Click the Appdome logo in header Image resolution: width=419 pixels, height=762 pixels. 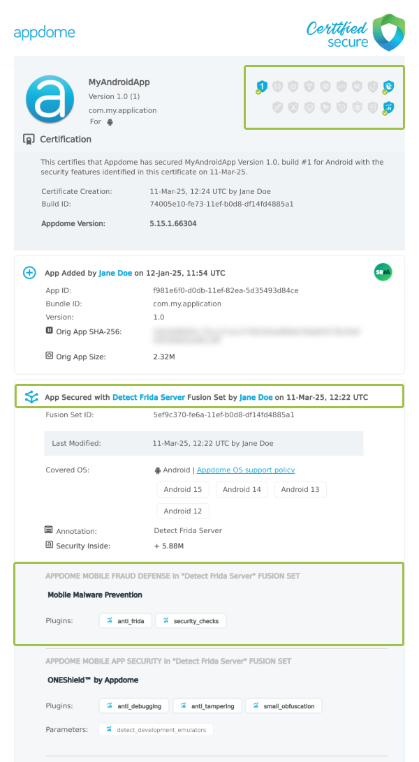click(x=44, y=33)
